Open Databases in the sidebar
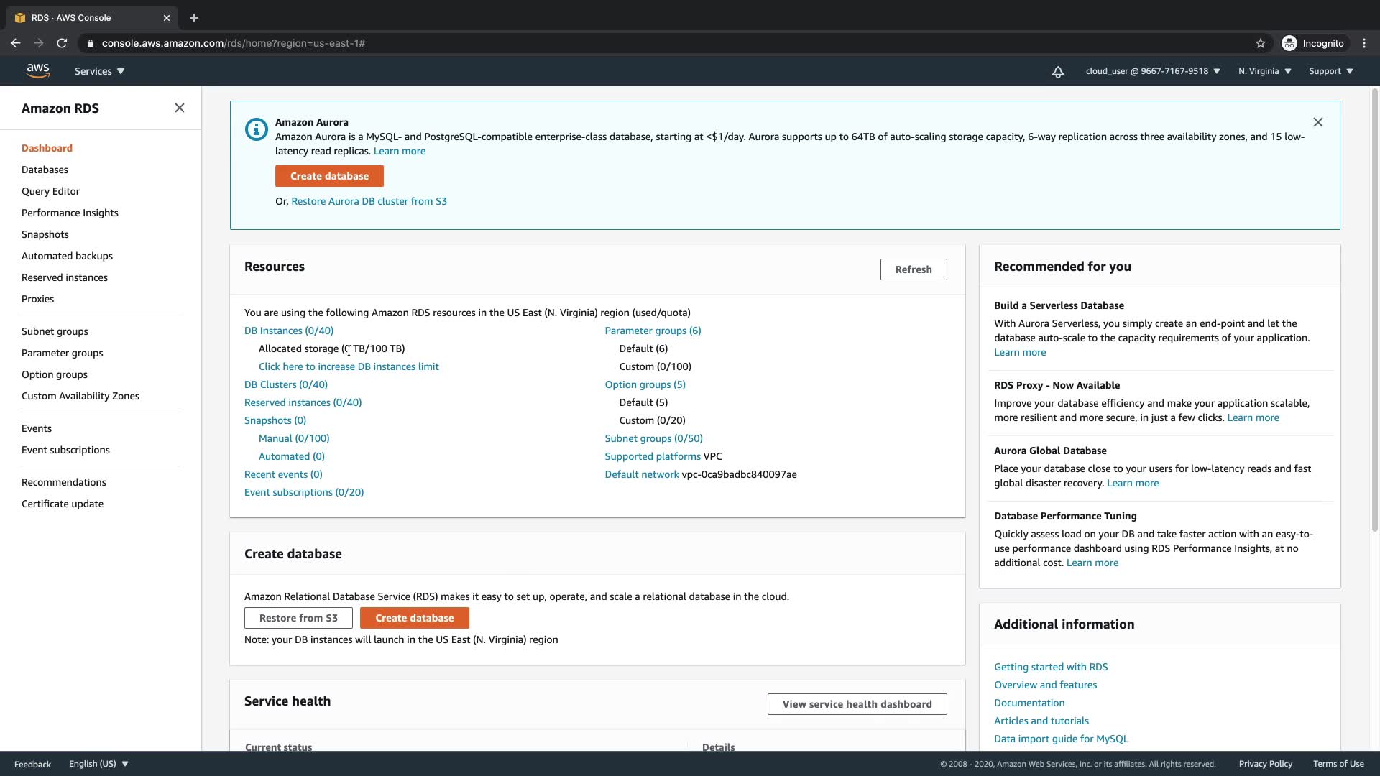The height and width of the screenshot is (776, 1380). [x=45, y=170]
